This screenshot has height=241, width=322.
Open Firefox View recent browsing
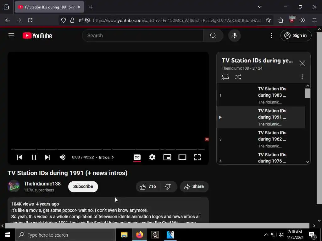click(6, 7)
